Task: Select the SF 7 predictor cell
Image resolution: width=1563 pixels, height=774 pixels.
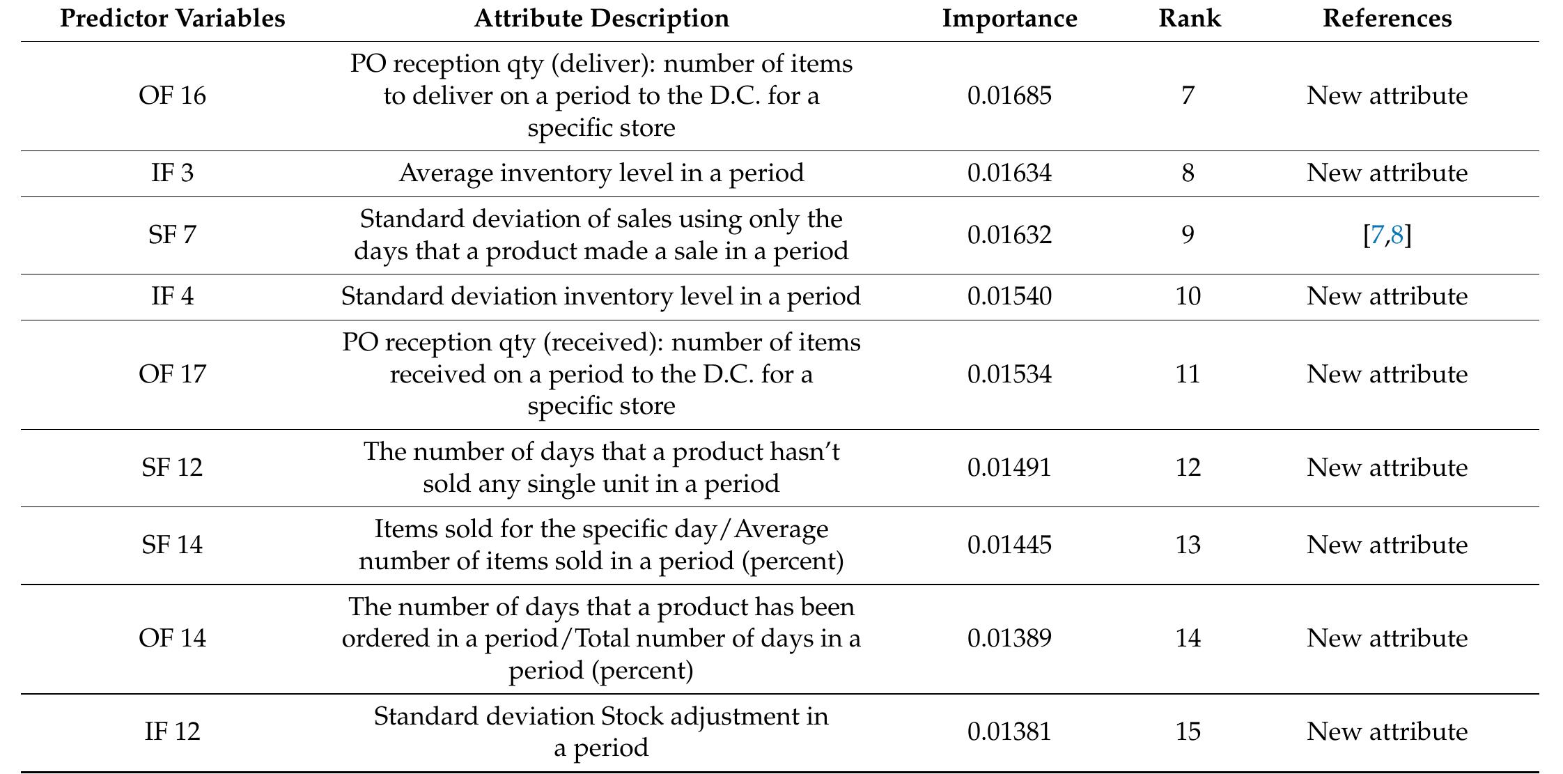Action: (172, 235)
